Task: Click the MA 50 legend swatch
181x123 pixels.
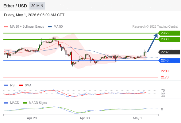Action: click(x=50, y=27)
